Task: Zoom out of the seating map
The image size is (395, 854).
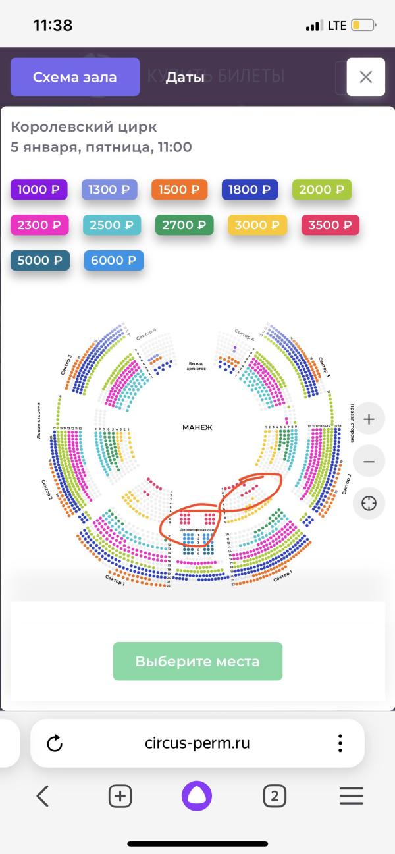Action: 369,462
